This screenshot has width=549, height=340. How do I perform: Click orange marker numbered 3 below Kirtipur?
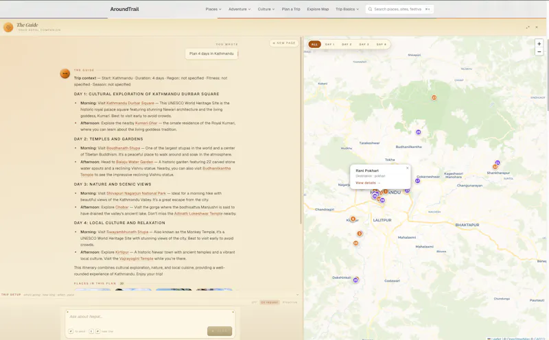[x=359, y=234]
